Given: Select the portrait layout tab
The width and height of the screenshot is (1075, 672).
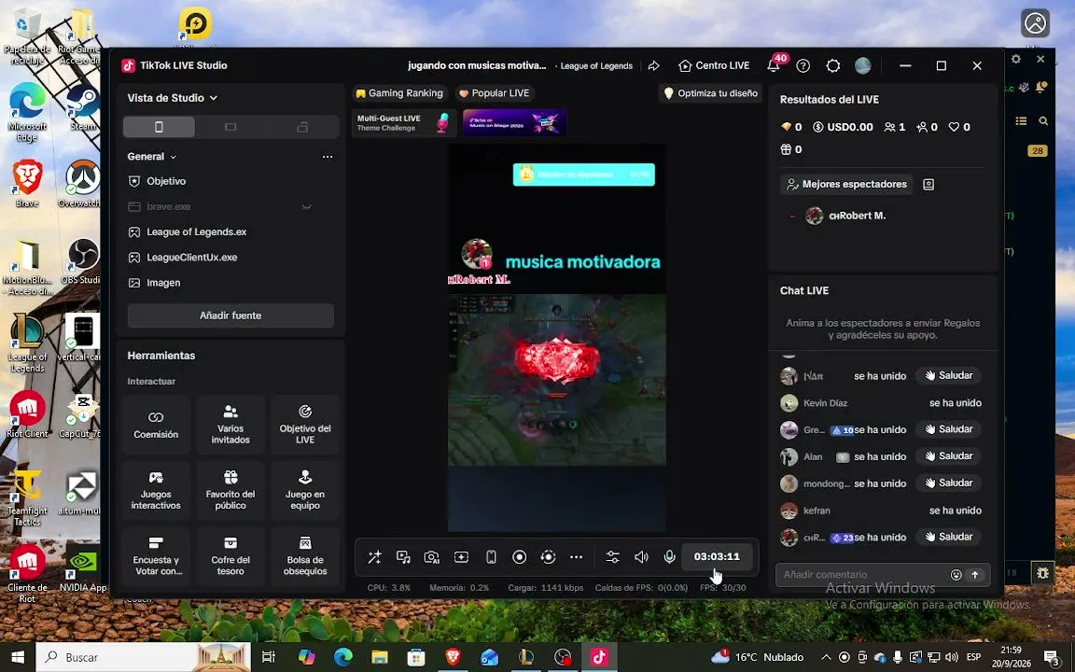Looking at the screenshot, I should click(159, 127).
